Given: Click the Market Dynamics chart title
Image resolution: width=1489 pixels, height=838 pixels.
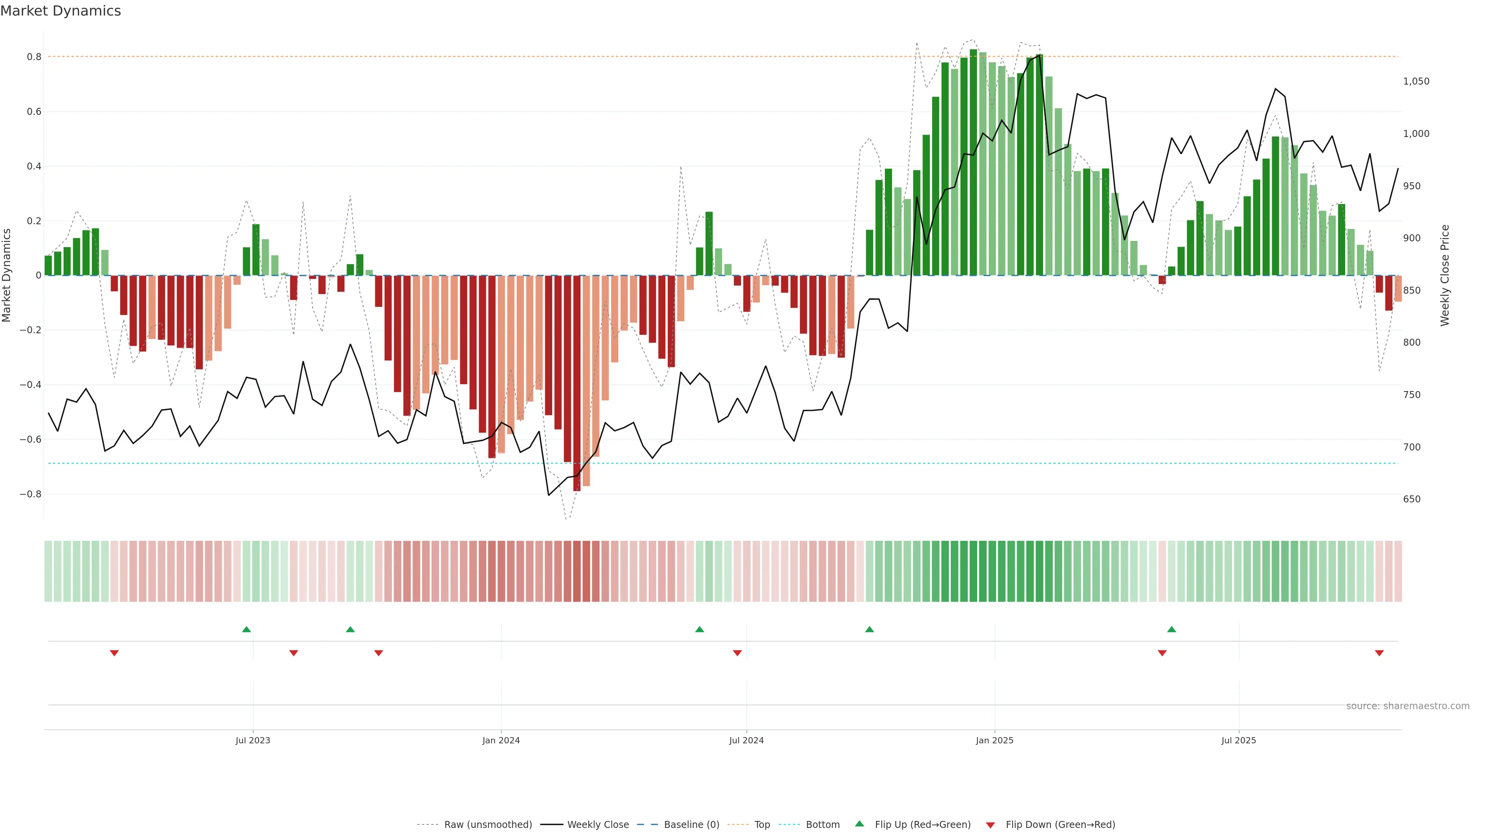Looking at the screenshot, I should 61,11.
